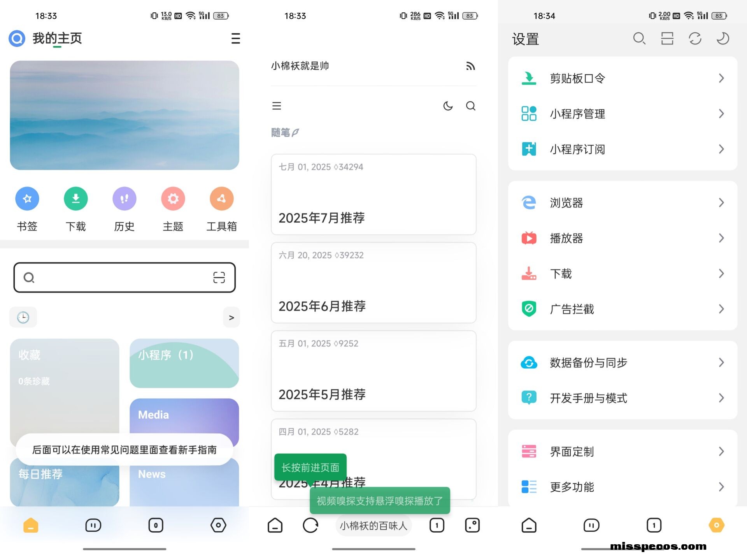Open 主题 theme icon
Screen dimensions: 747x554
click(173, 199)
